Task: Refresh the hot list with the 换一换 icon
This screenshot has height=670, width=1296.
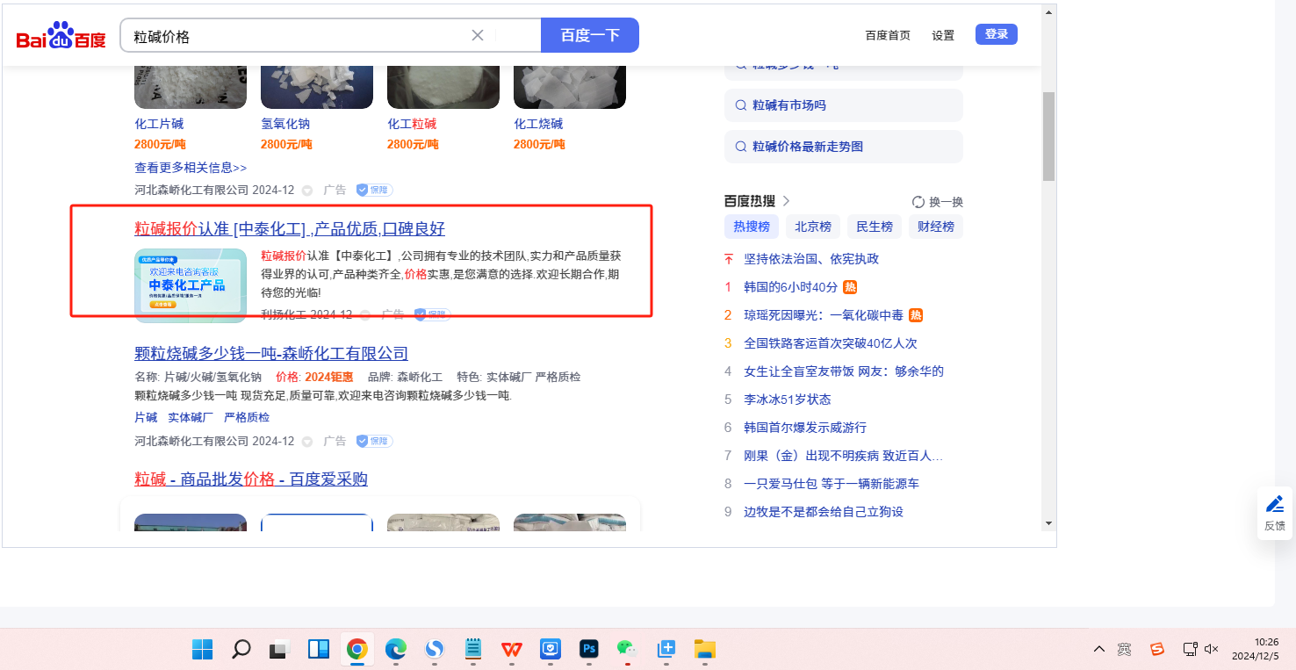Action: [918, 202]
